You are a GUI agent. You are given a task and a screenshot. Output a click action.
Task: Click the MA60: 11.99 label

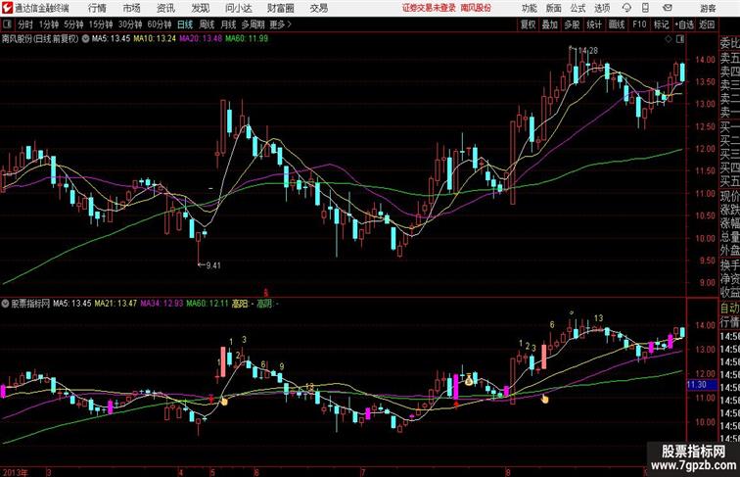247,39
